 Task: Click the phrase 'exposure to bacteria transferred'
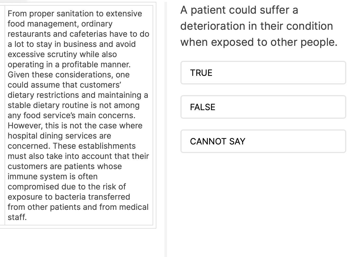pos(69,197)
